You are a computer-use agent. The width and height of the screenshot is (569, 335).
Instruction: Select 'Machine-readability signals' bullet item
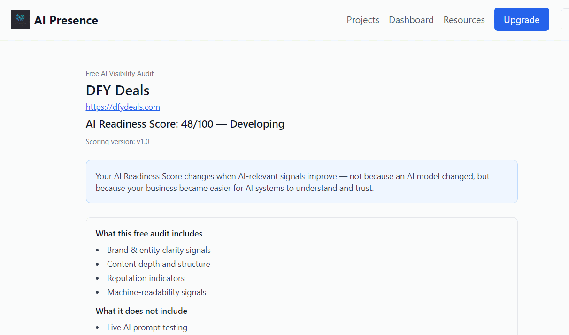click(x=156, y=292)
